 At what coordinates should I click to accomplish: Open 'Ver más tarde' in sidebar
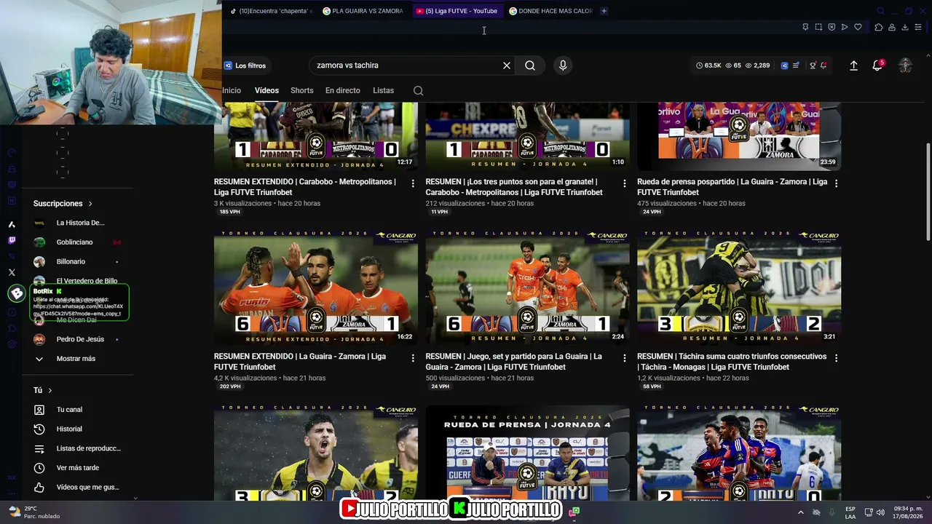[78, 468]
